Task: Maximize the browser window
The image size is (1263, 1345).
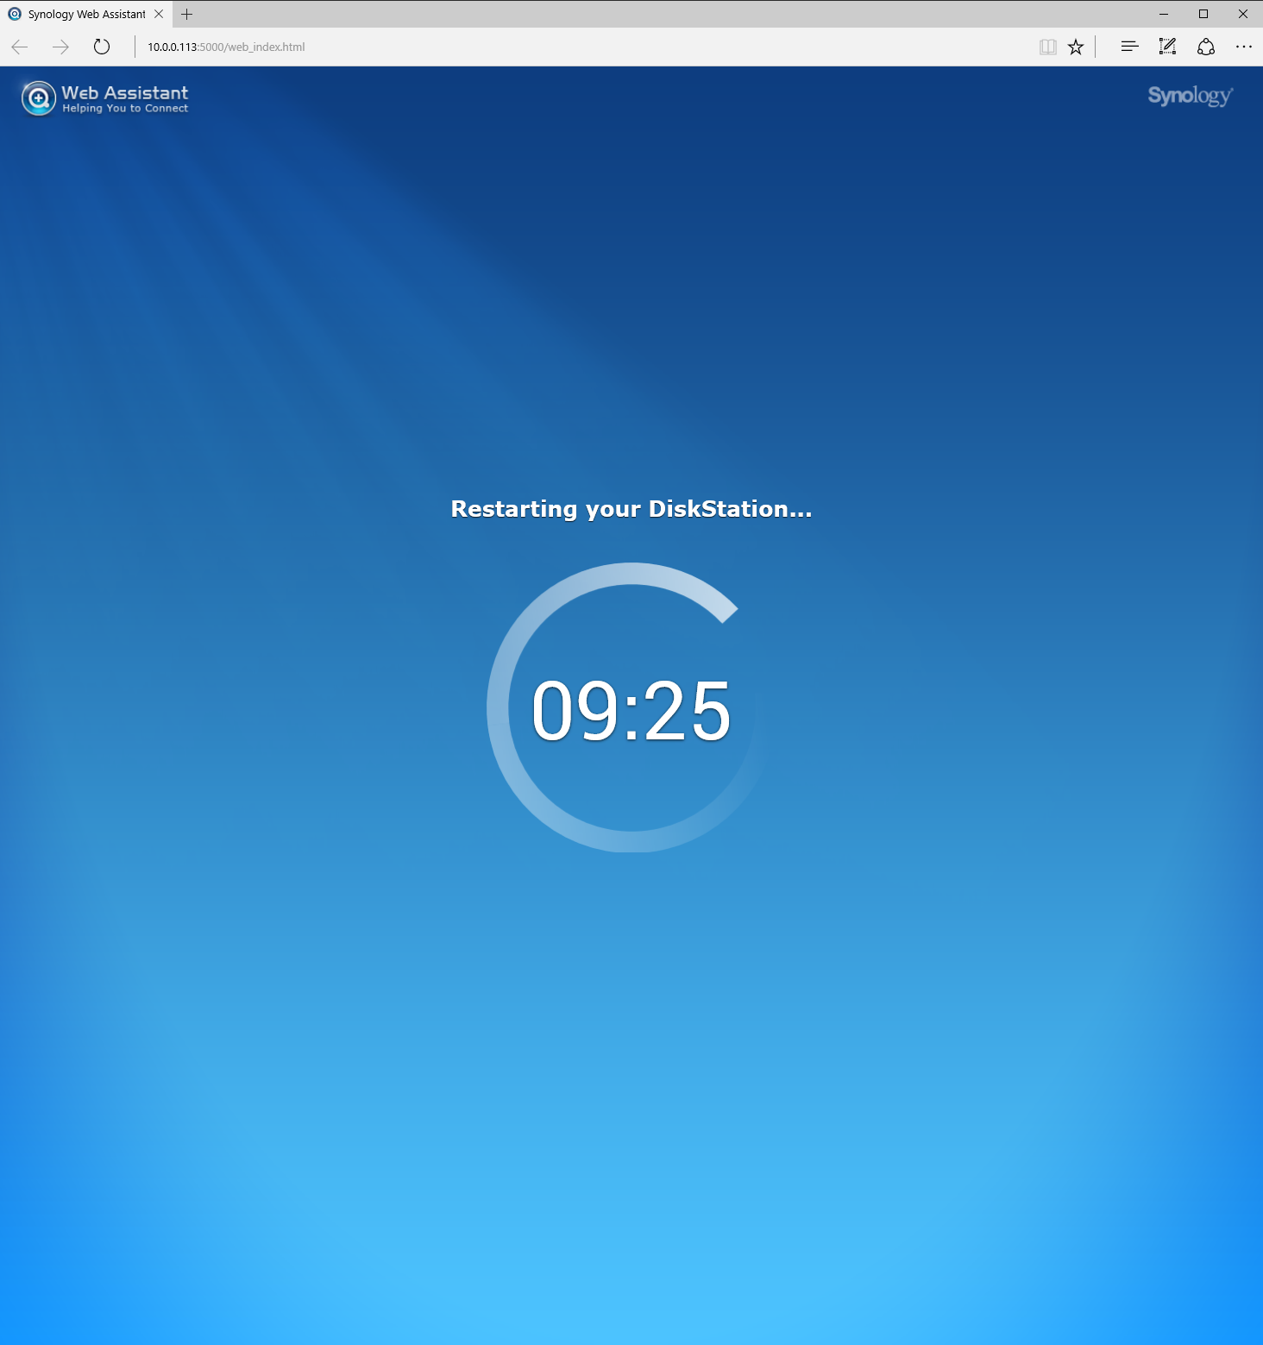Action: click(x=1203, y=14)
